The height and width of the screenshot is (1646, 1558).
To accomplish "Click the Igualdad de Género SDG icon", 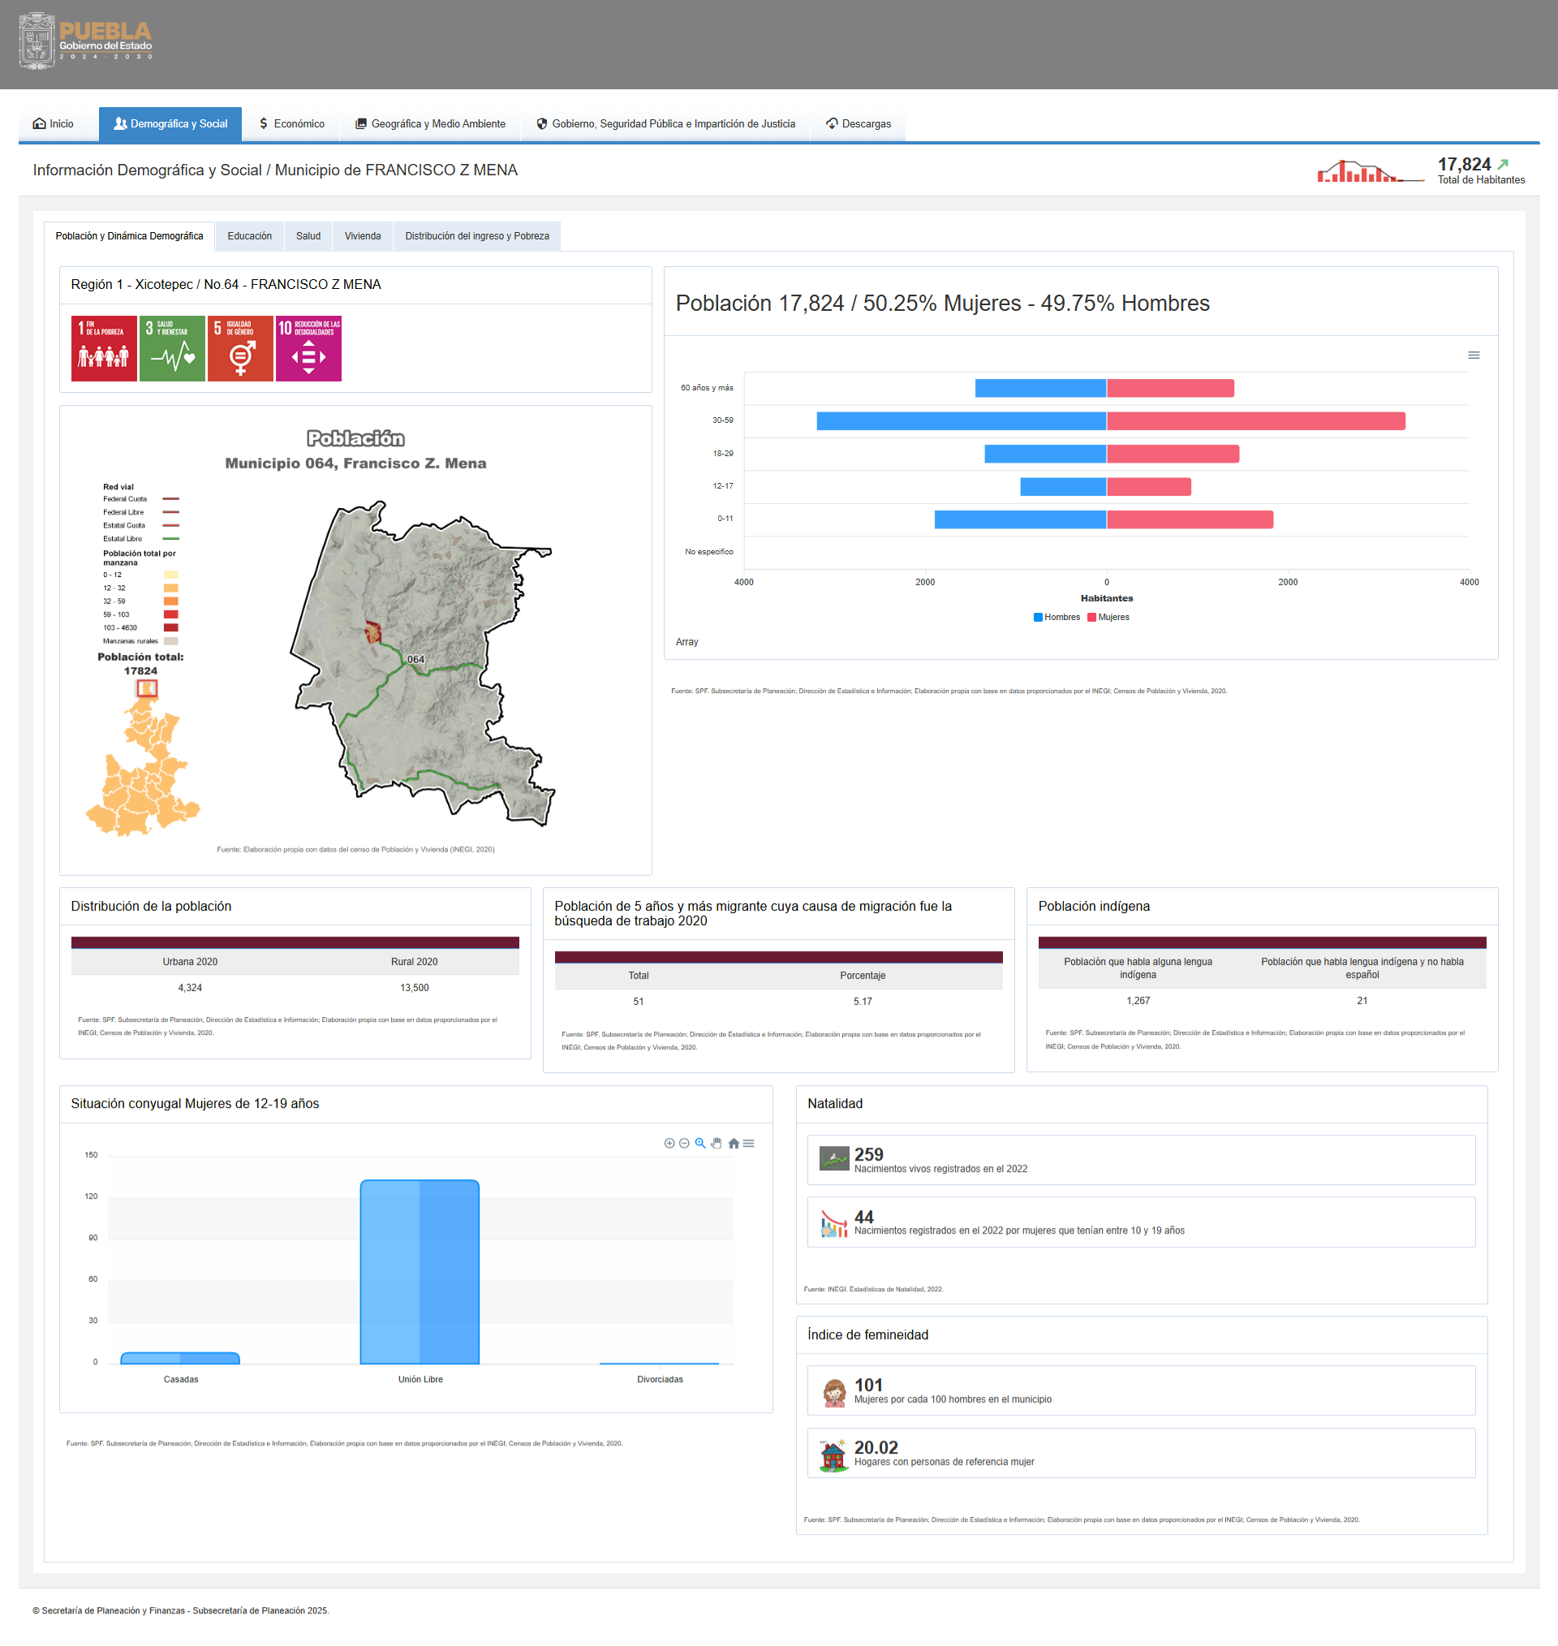I will pyautogui.click(x=240, y=349).
